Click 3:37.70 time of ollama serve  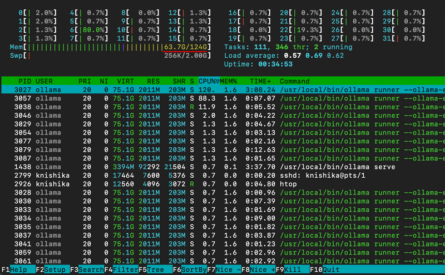[260, 167]
